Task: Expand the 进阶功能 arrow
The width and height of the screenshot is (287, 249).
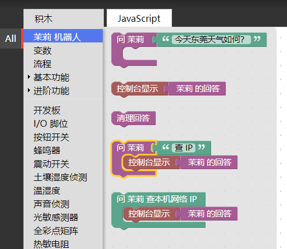Action: [29, 90]
